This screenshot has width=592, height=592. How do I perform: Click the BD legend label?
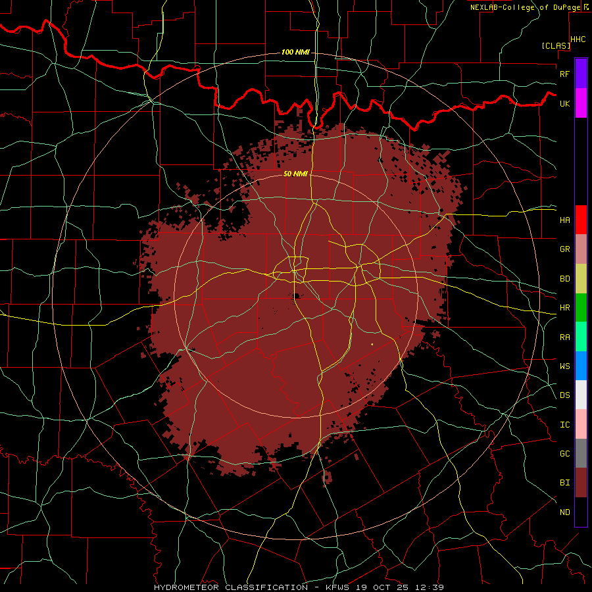[565, 279]
